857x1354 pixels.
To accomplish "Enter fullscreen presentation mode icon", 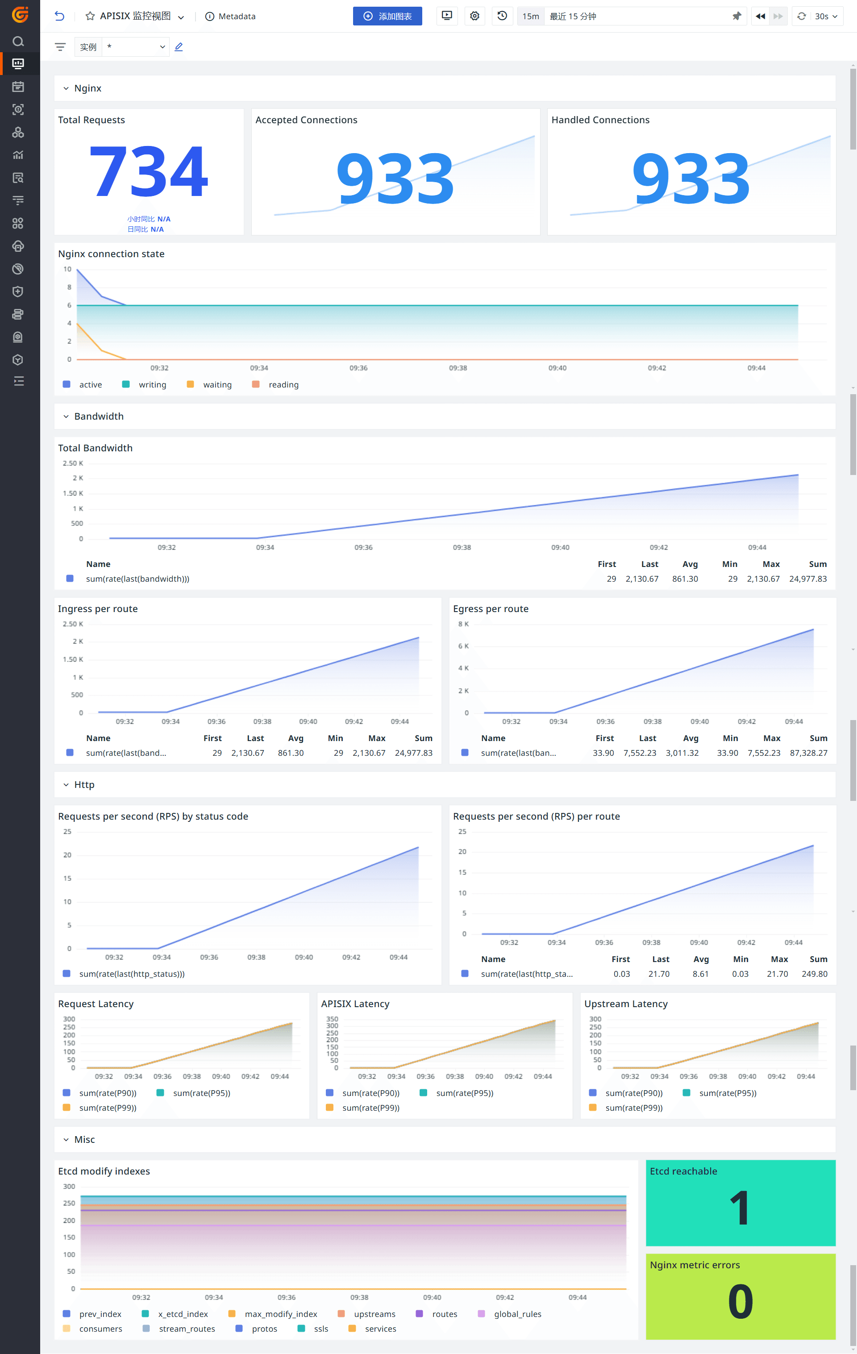I will [x=447, y=17].
